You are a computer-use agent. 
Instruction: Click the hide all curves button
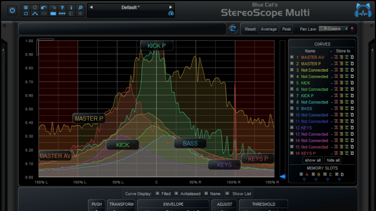333,160
